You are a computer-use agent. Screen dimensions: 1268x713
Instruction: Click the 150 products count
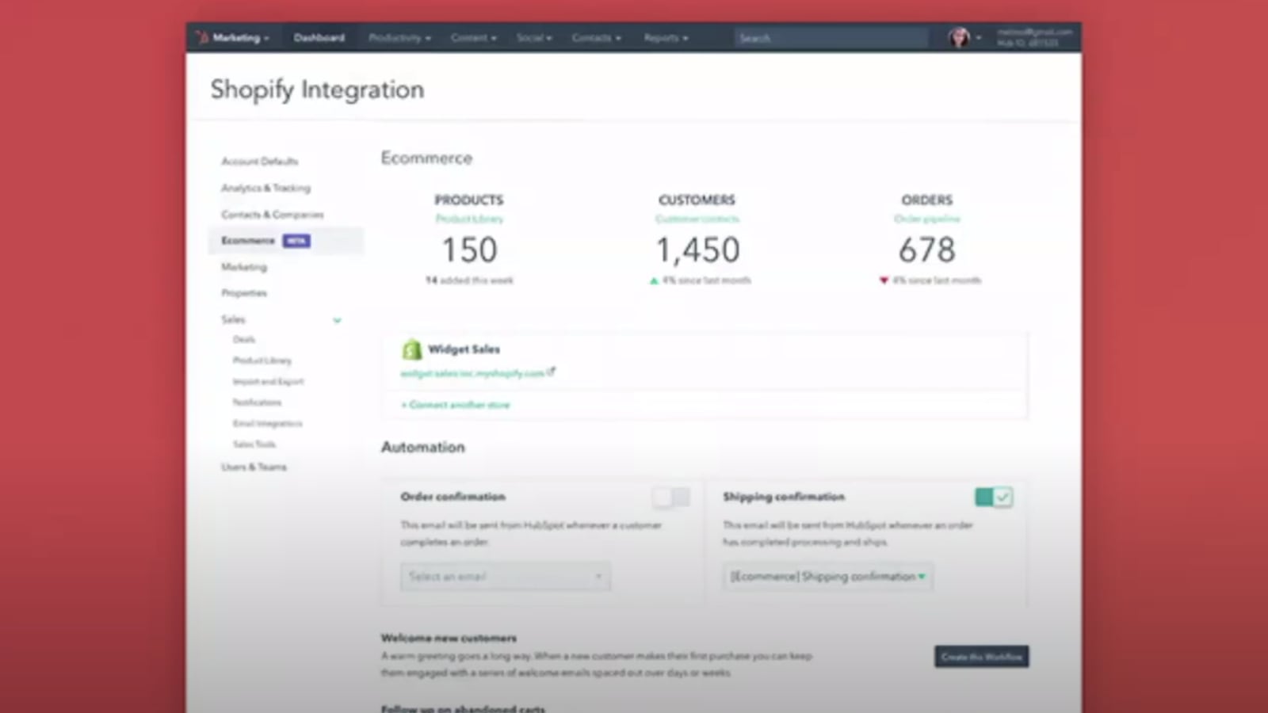tap(469, 250)
